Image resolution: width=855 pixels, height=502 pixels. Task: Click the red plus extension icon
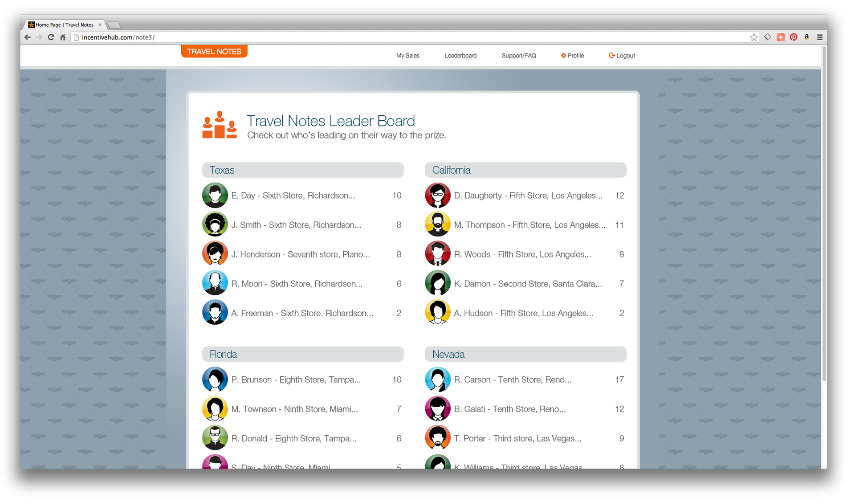[781, 37]
